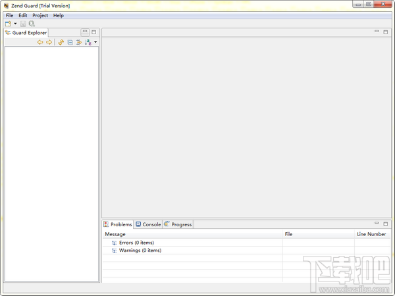Click the Zend Guard title bar app icon

click(7, 6)
